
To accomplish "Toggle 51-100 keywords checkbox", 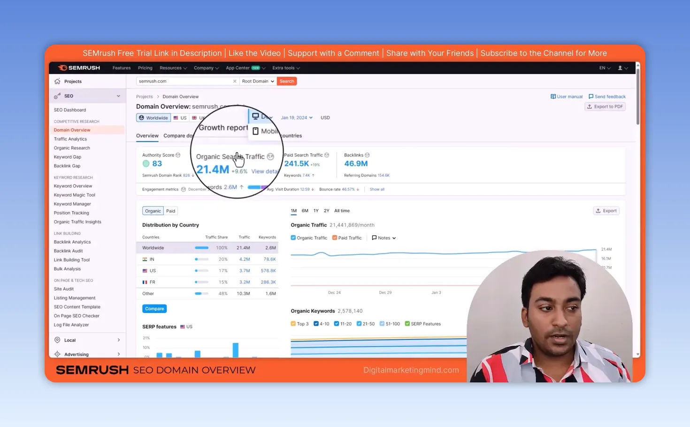I will 382,324.
